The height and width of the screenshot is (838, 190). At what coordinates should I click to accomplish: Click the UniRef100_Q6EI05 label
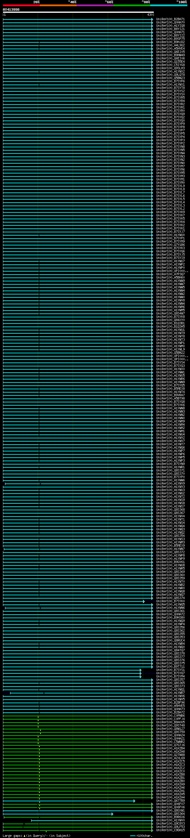pyautogui.click(x=170, y=52)
